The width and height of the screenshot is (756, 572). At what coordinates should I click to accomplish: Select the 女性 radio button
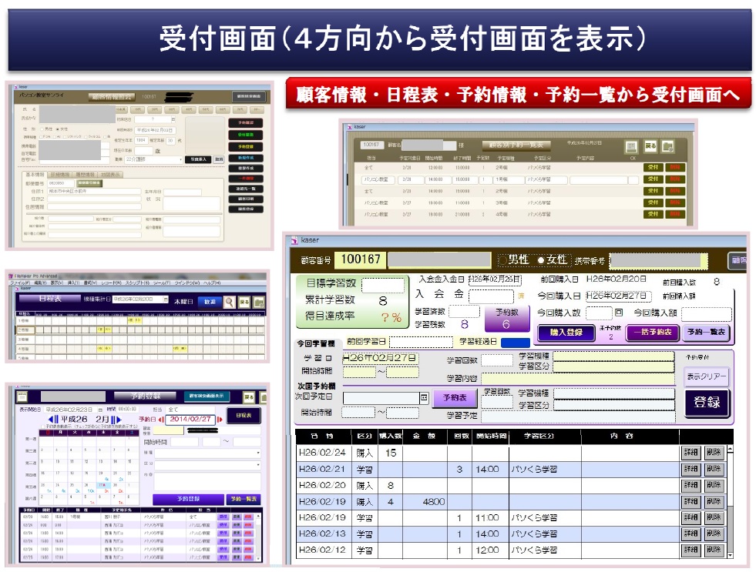pos(540,260)
